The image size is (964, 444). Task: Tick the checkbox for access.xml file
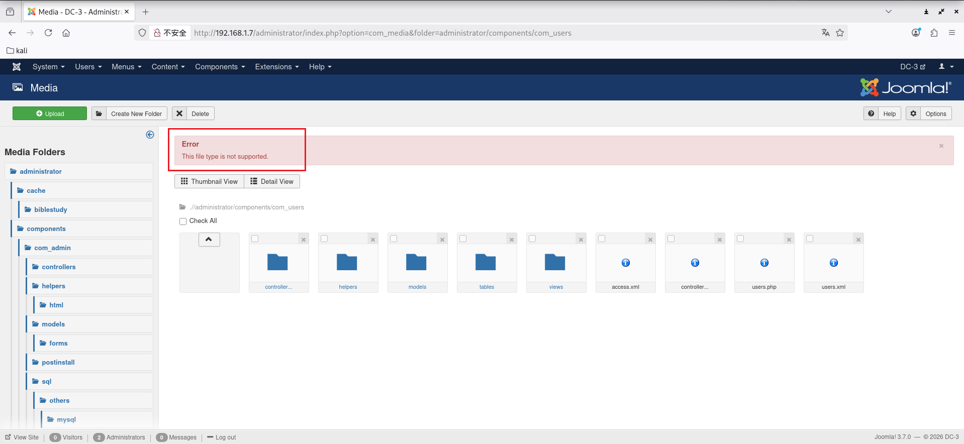pos(602,239)
